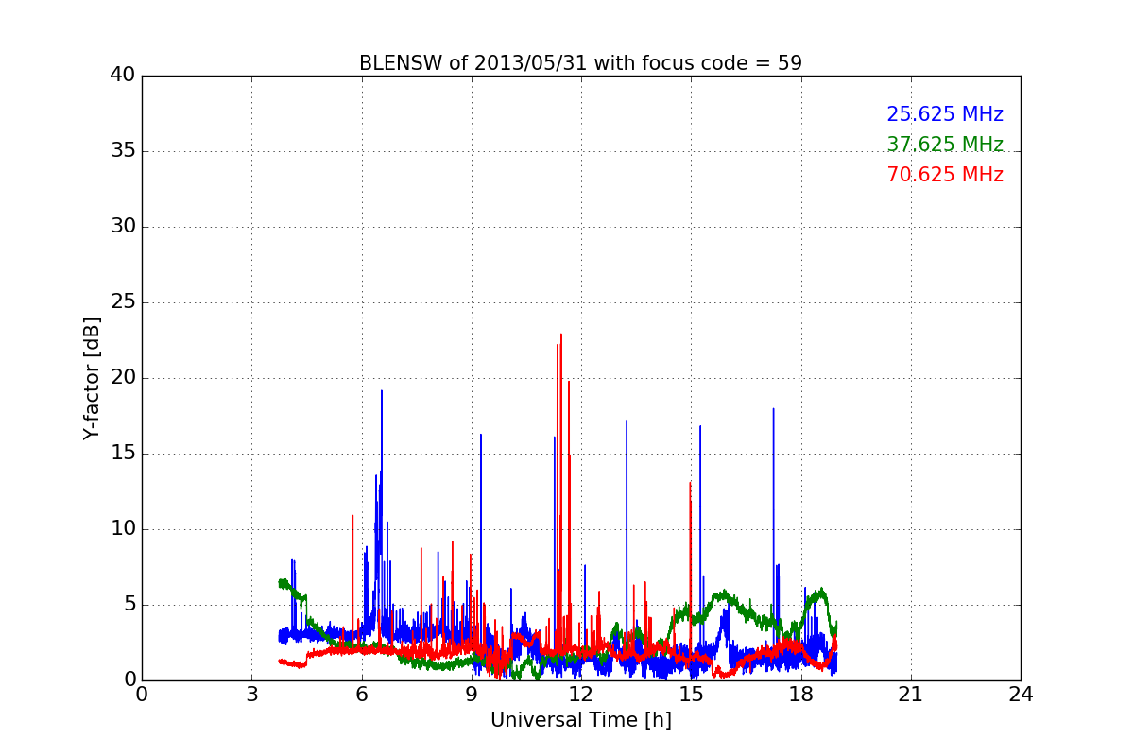Click the green curve hump near 16 h
The height and width of the screenshot is (756, 1134).
point(725,595)
